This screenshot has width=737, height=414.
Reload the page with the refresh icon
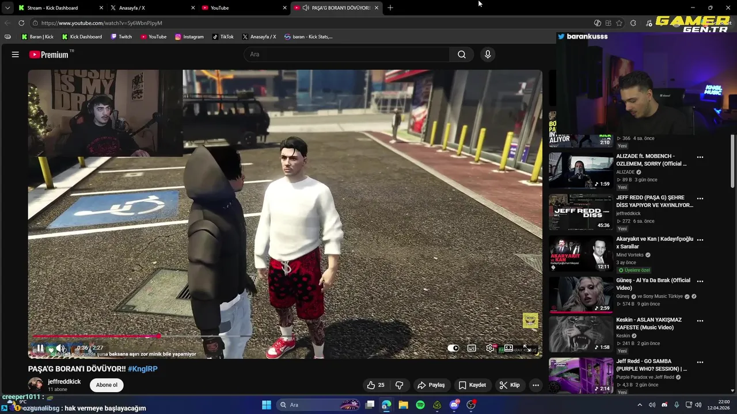click(21, 23)
